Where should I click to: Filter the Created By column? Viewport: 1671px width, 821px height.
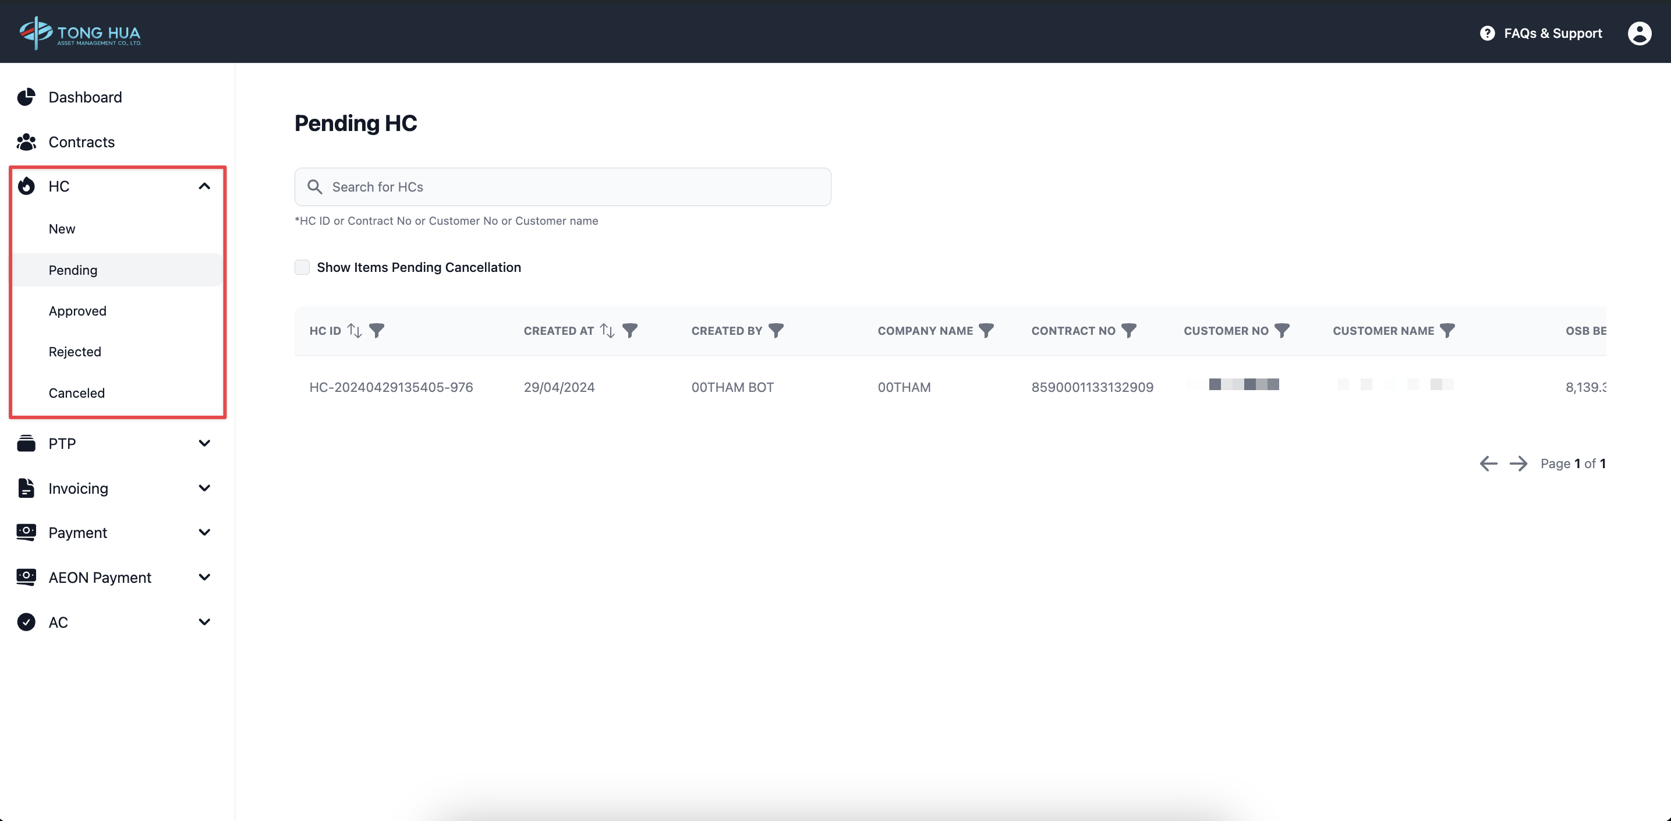pyautogui.click(x=776, y=331)
